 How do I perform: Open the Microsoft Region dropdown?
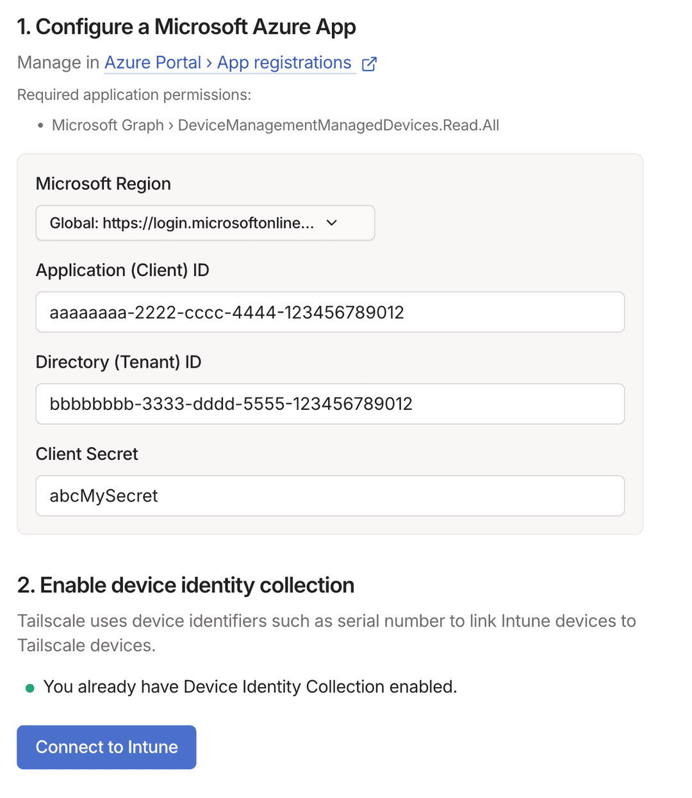205,223
